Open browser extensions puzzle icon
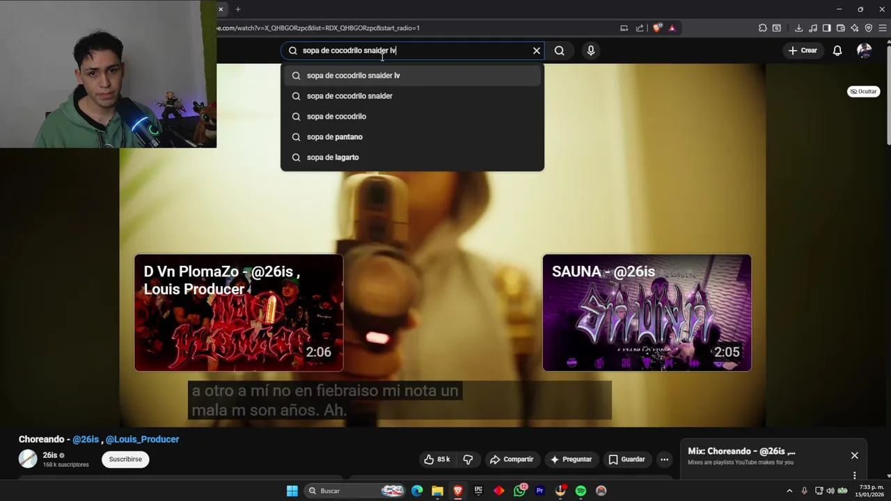The height and width of the screenshot is (501, 891). [763, 29]
